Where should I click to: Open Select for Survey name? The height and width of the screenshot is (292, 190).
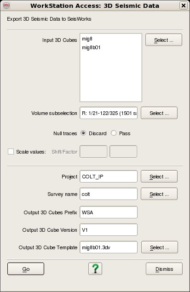(x=159, y=194)
